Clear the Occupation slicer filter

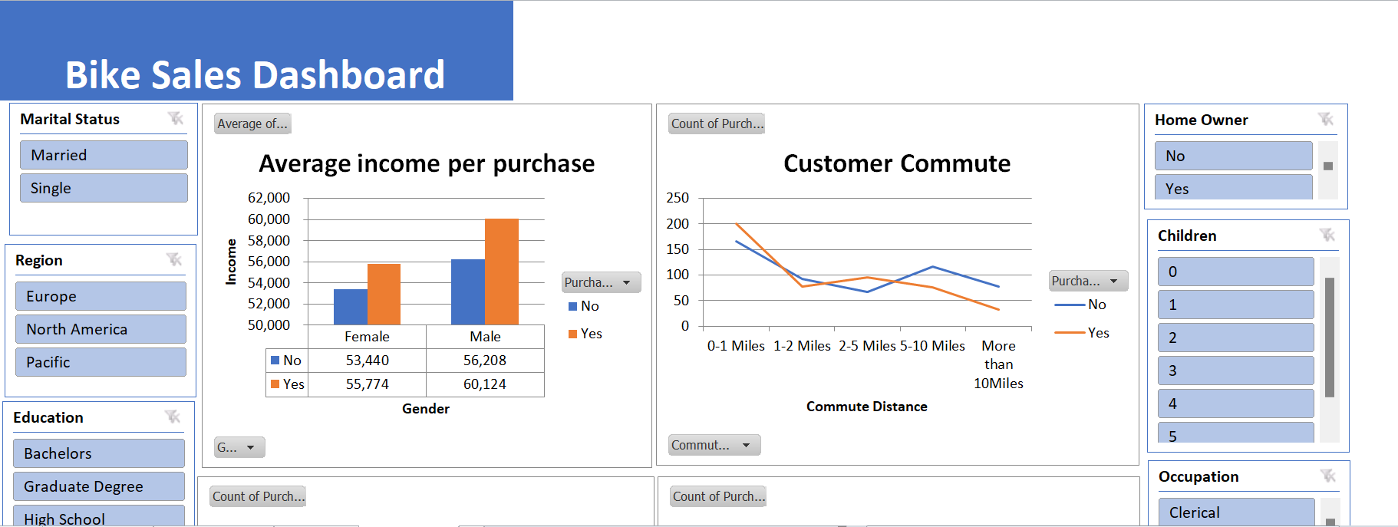coord(1328,476)
